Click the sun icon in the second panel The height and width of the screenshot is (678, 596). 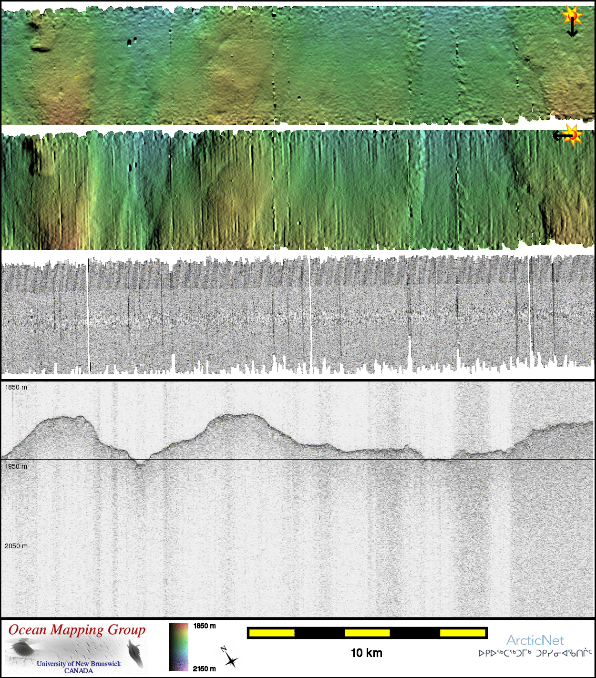tap(573, 135)
